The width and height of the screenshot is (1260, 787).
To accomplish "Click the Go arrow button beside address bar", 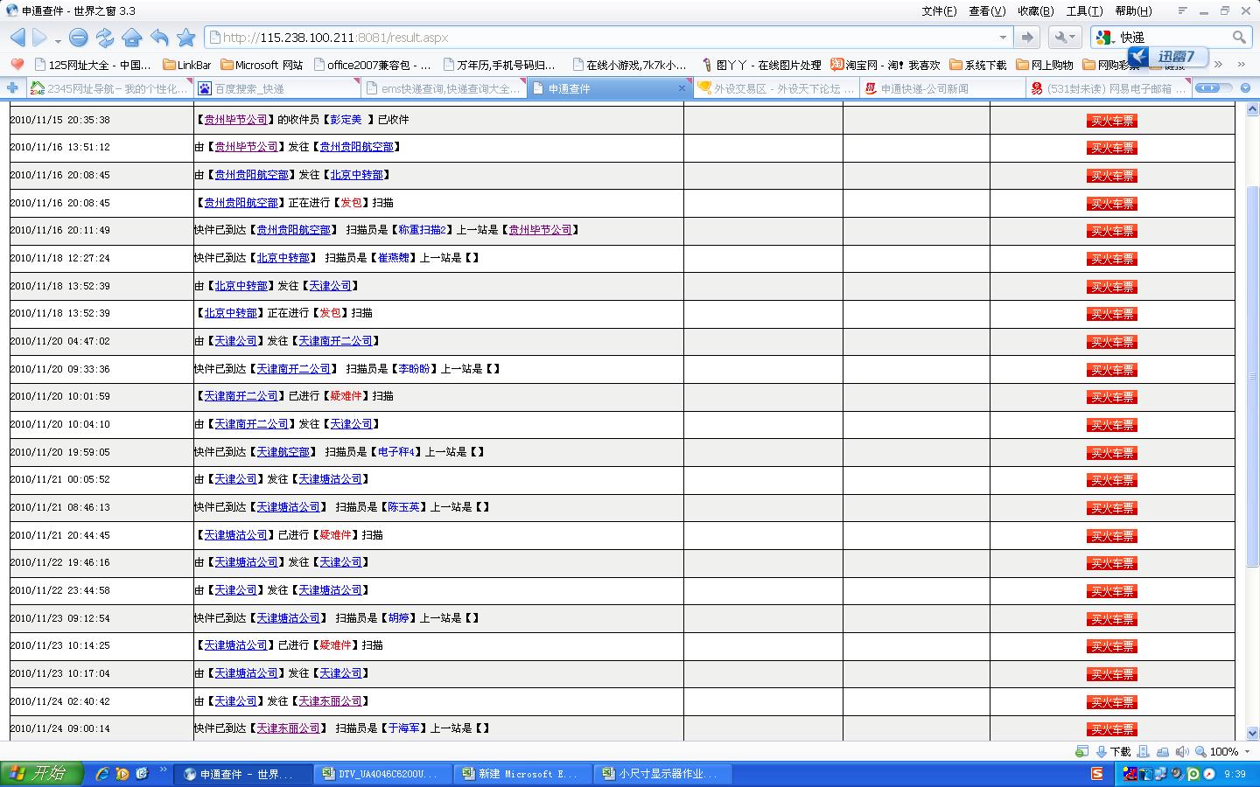I will pyautogui.click(x=1027, y=38).
